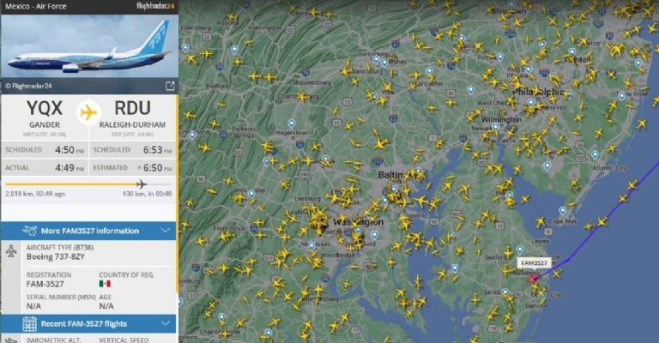This screenshot has height=343, width=659.
Task: Click the Mexico - Air Force header title
Action: point(36,6)
